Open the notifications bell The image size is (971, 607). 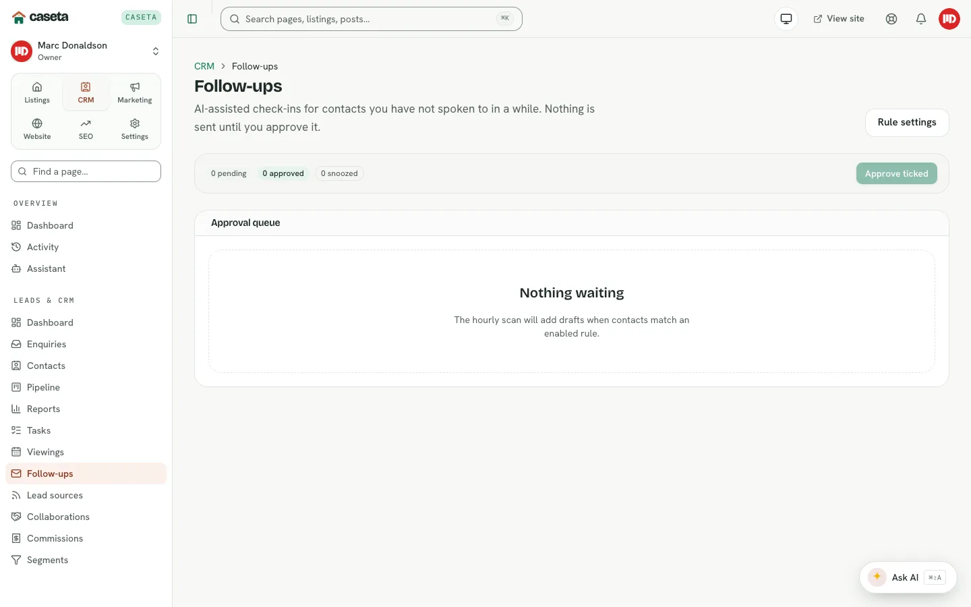tap(921, 19)
